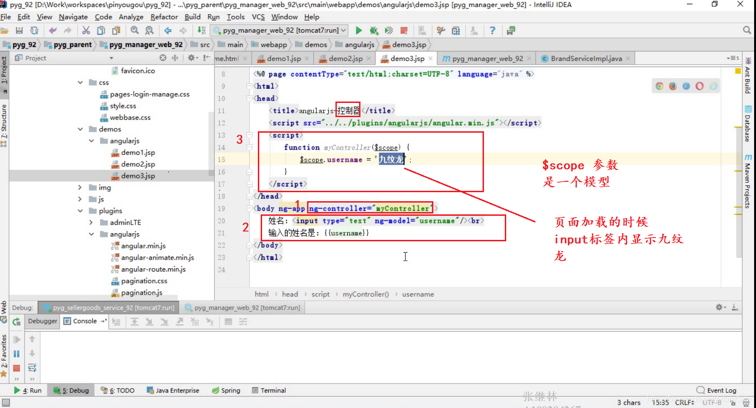
Task: Click Rerun icon in Debug panel
Action: pos(17,322)
